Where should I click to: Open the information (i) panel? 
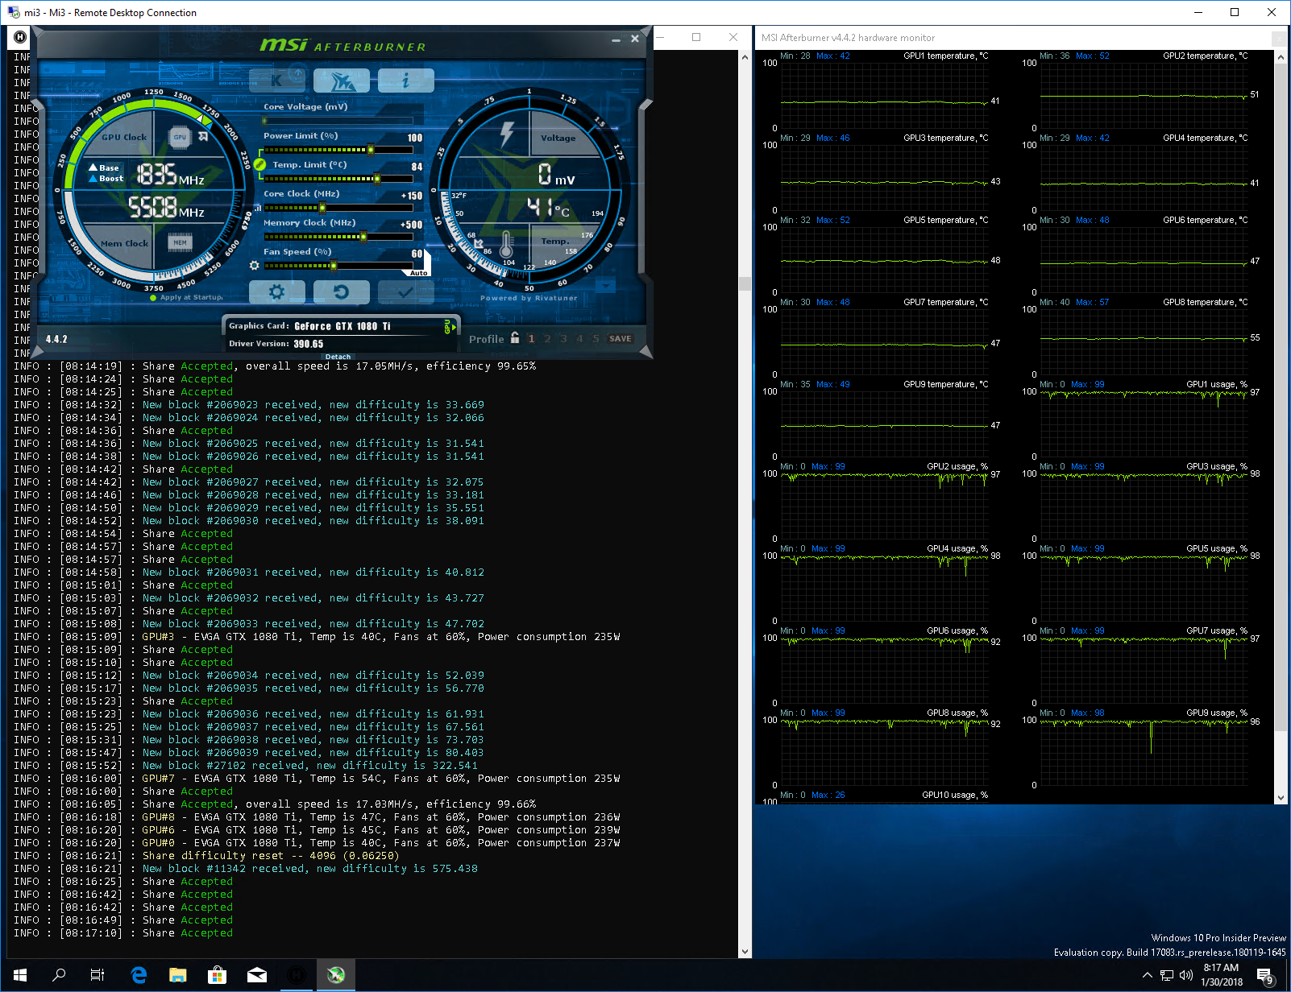pyautogui.click(x=405, y=81)
